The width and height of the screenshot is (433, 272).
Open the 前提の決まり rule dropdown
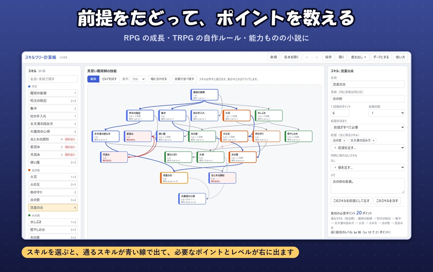[368, 127]
